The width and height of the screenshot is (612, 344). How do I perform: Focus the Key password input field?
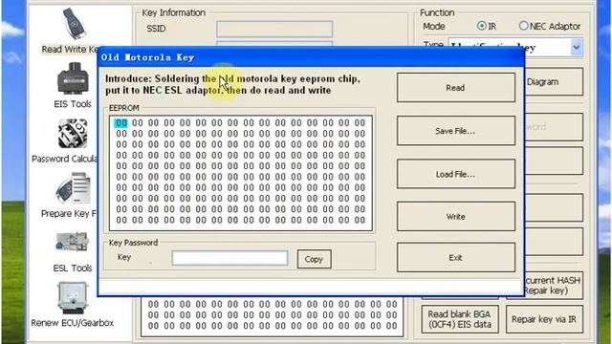[x=229, y=258]
